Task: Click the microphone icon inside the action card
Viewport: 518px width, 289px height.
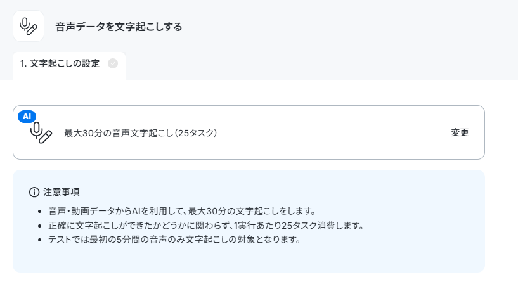Action: 41,132
